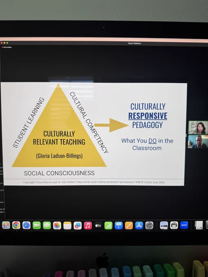Click the "SOCIAL CONSCIOUSNESS" label
This screenshot has width=208, height=277.
[x=59, y=173]
